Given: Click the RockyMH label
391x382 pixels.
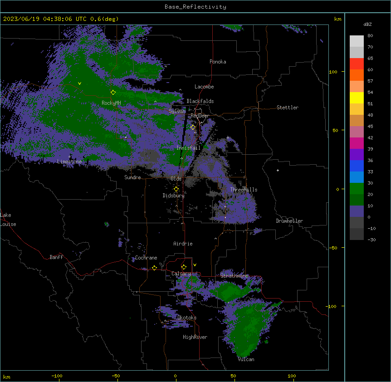Looking at the screenshot, I should pyautogui.click(x=111, y=103).
